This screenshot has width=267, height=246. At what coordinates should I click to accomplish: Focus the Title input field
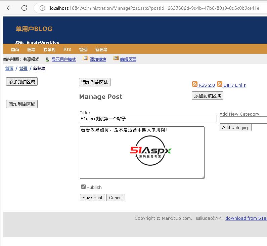point(148,119)
